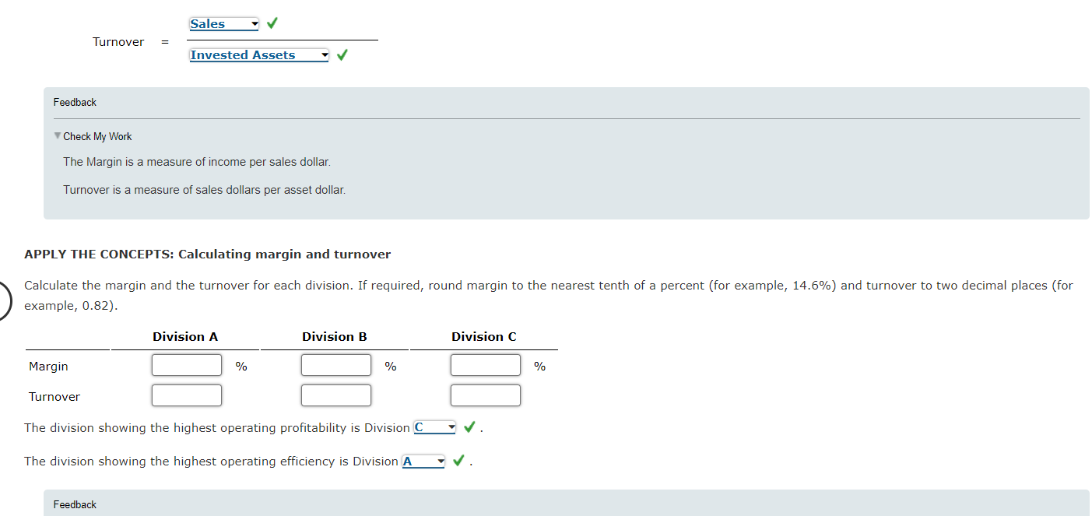
Task: Click the Division A margin input
Action: [x=187, y=365]
